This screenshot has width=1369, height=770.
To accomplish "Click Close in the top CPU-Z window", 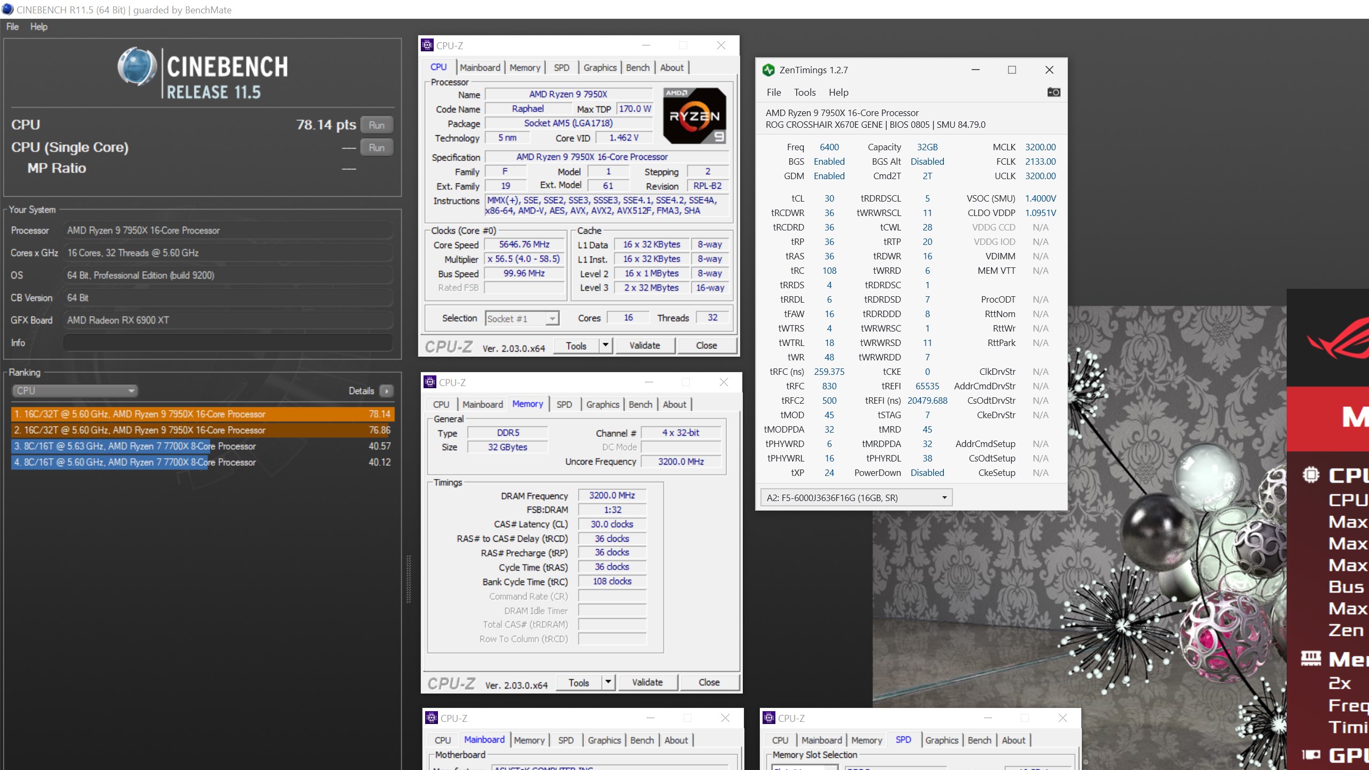I will (x=706, y=345).
